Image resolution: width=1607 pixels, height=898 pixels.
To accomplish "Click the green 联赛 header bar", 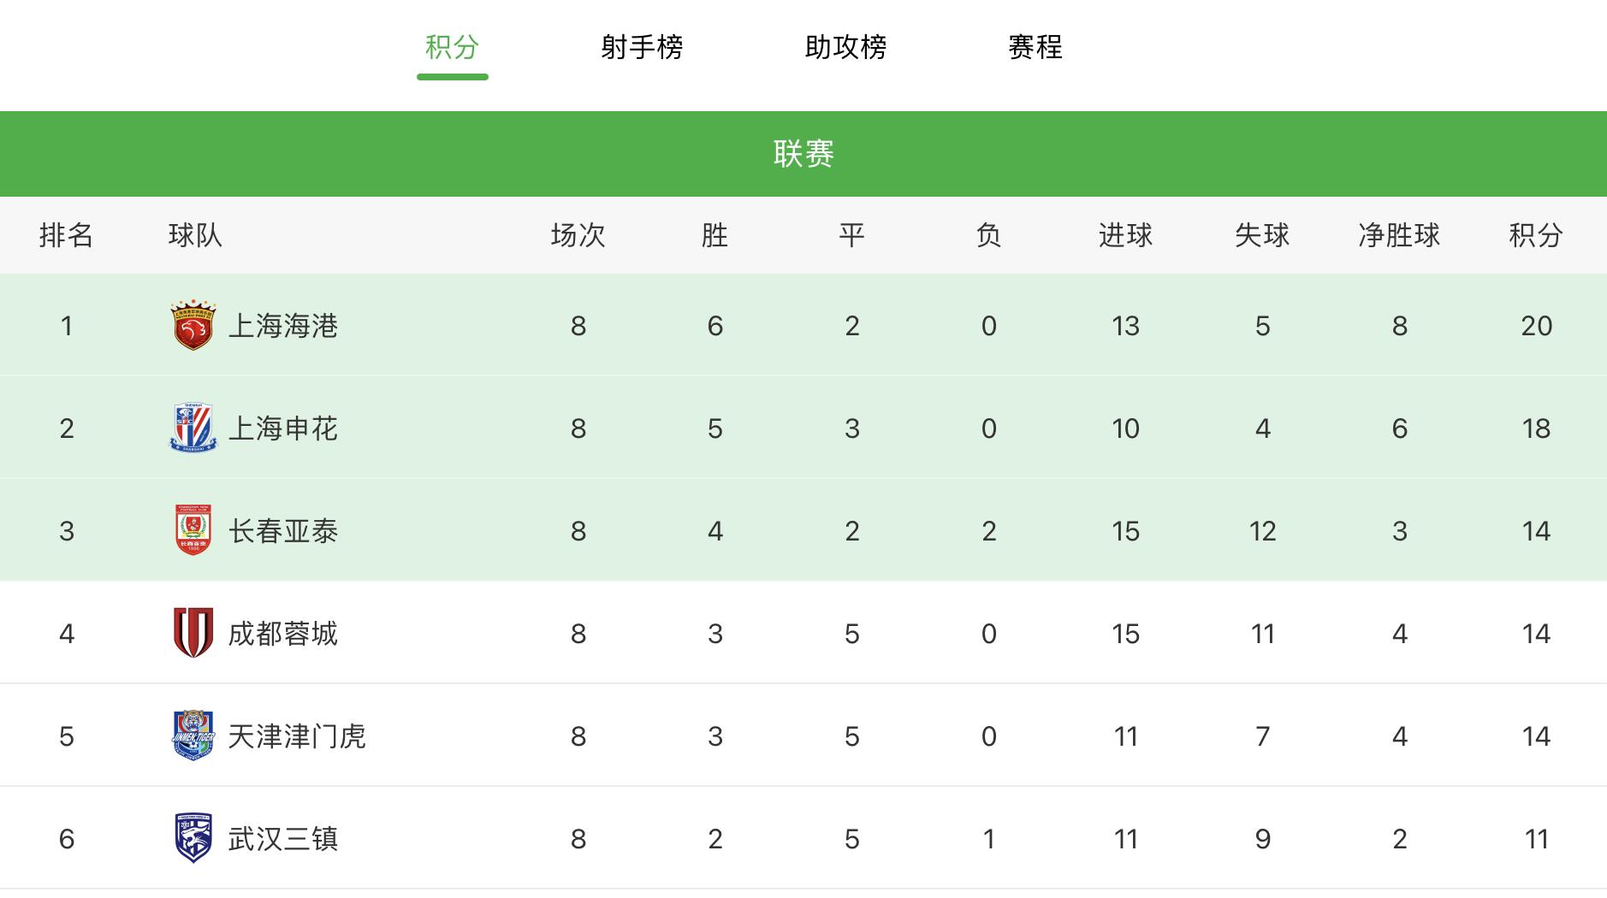I will click(x=803, y=154).
